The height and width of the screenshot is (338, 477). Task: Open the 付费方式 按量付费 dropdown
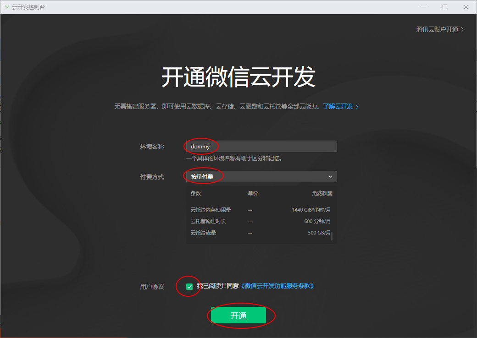[261, 176]
